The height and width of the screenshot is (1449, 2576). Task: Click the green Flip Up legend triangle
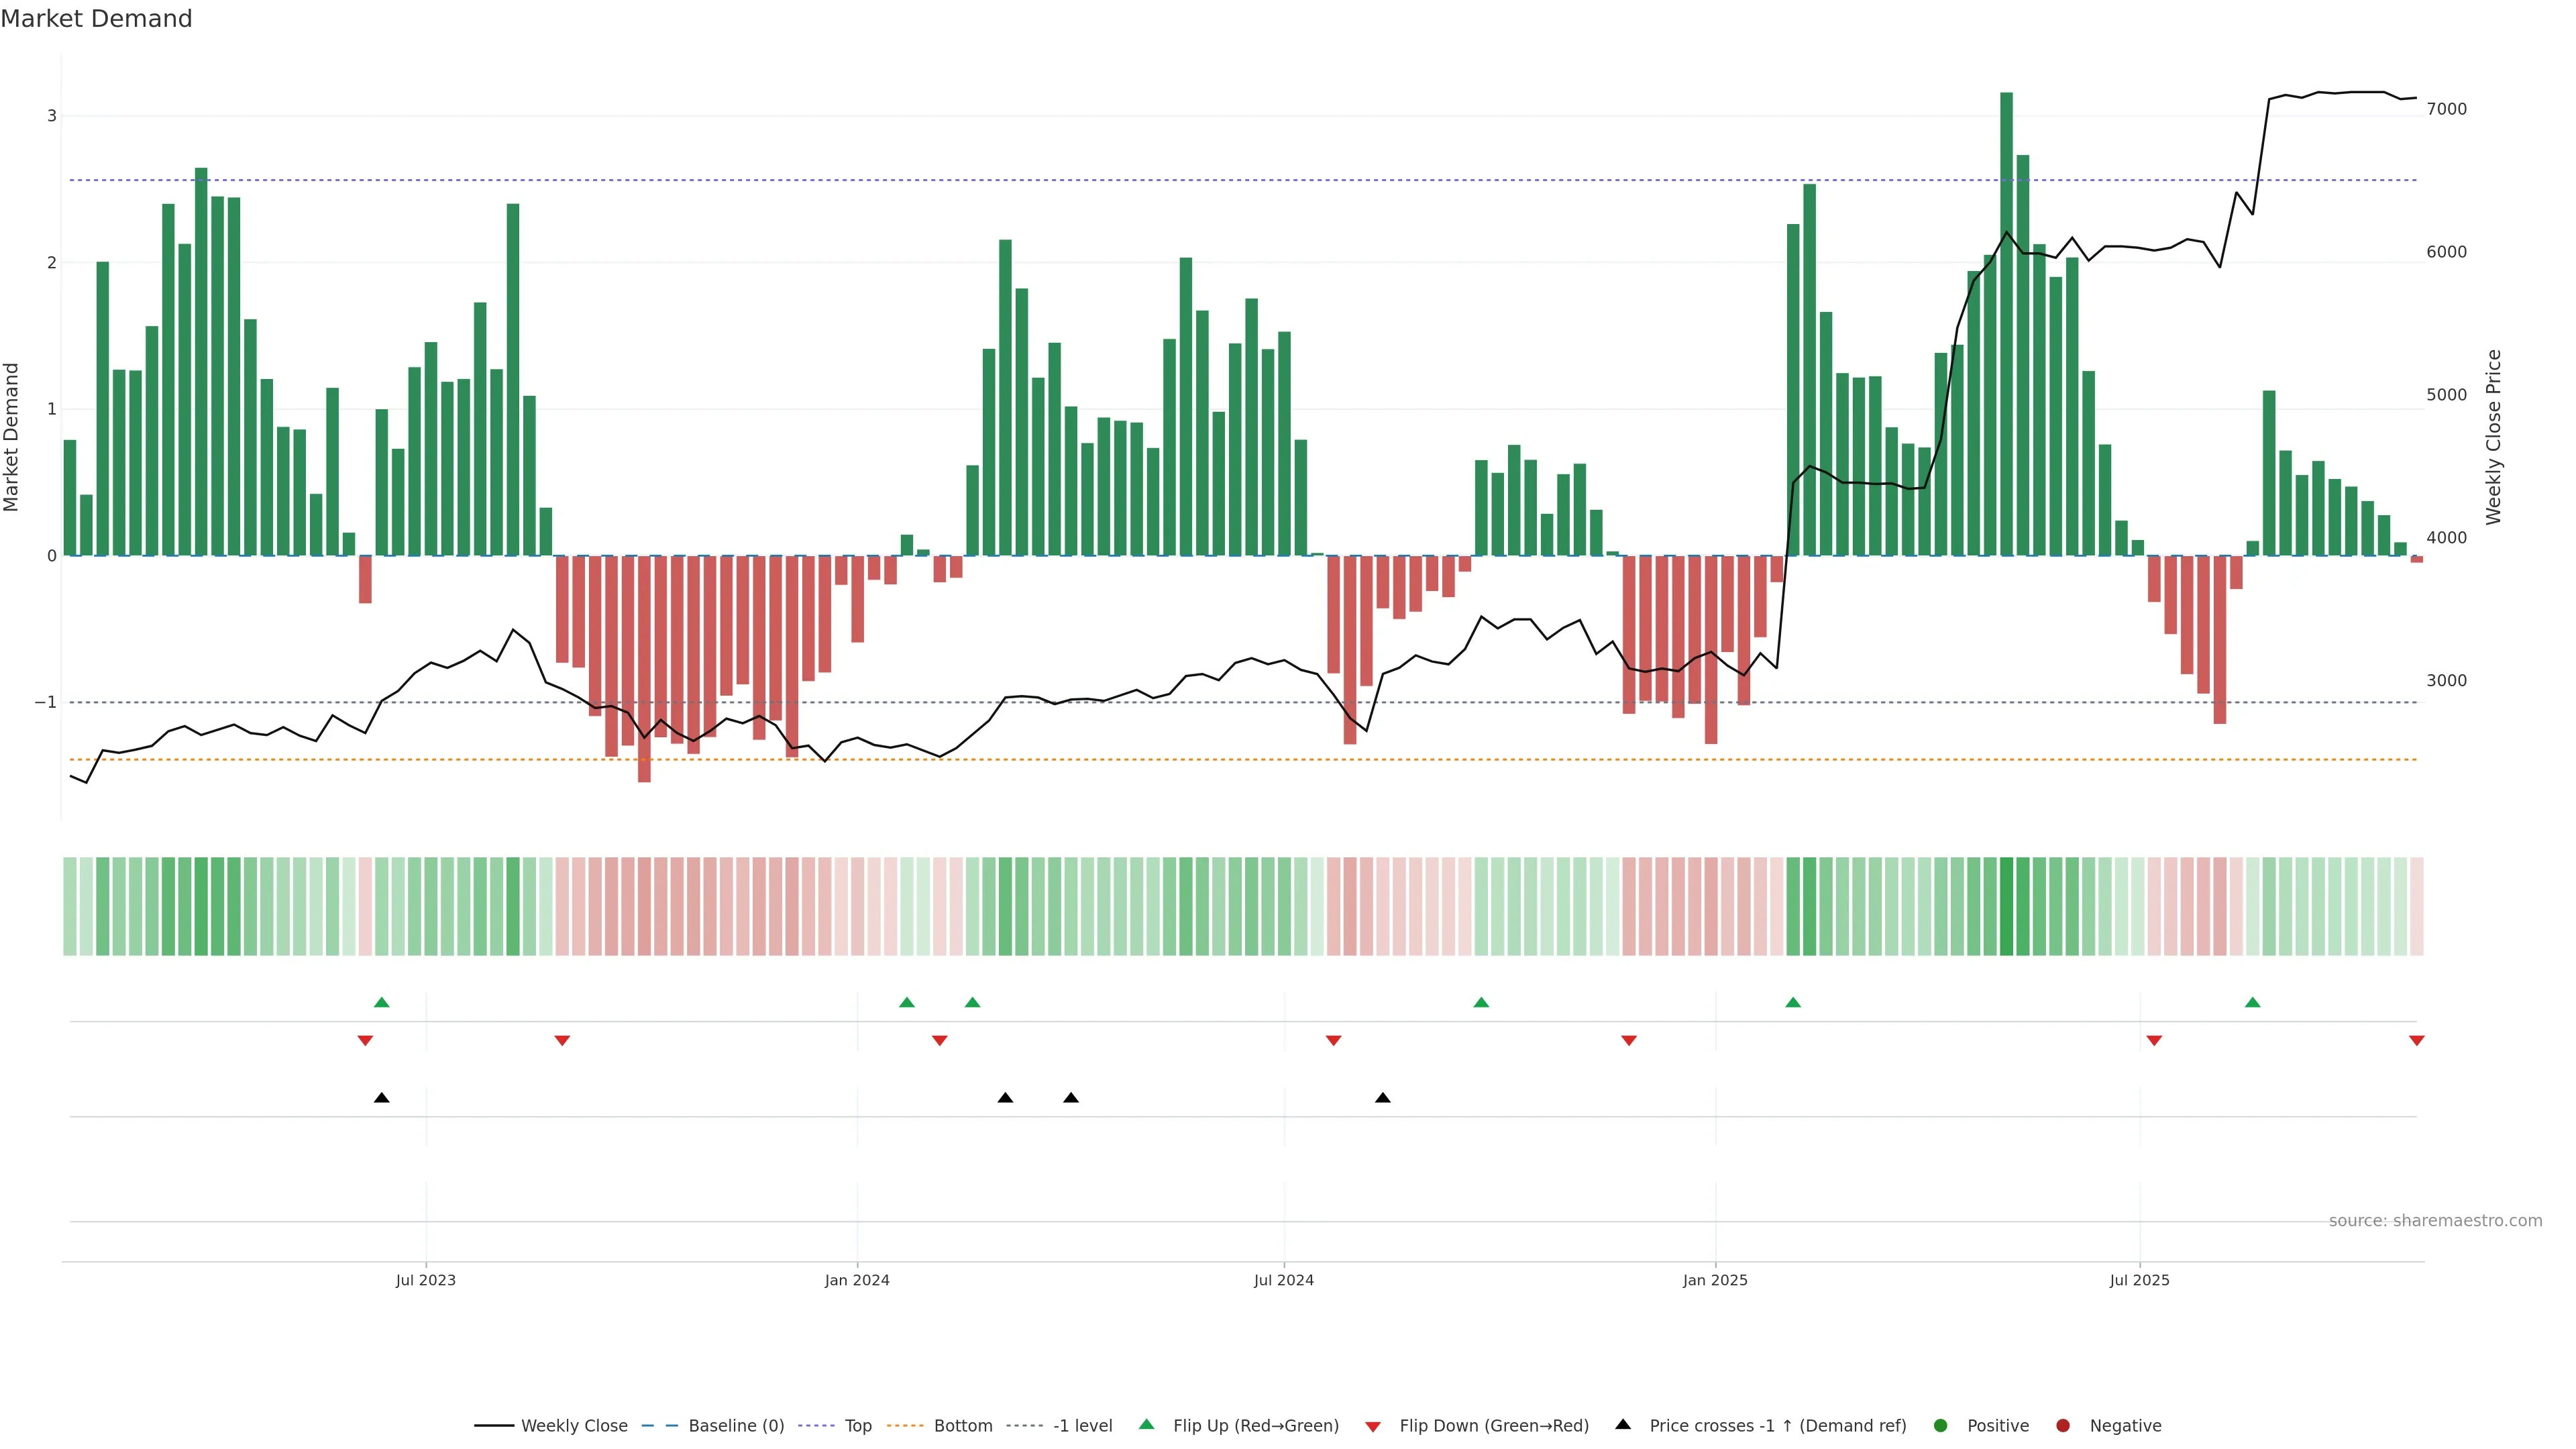click(x=1146, y=1424)
